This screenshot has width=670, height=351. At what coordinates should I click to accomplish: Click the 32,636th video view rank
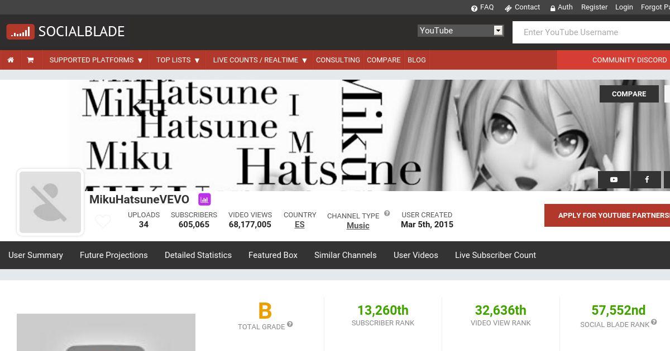point(501,310)
